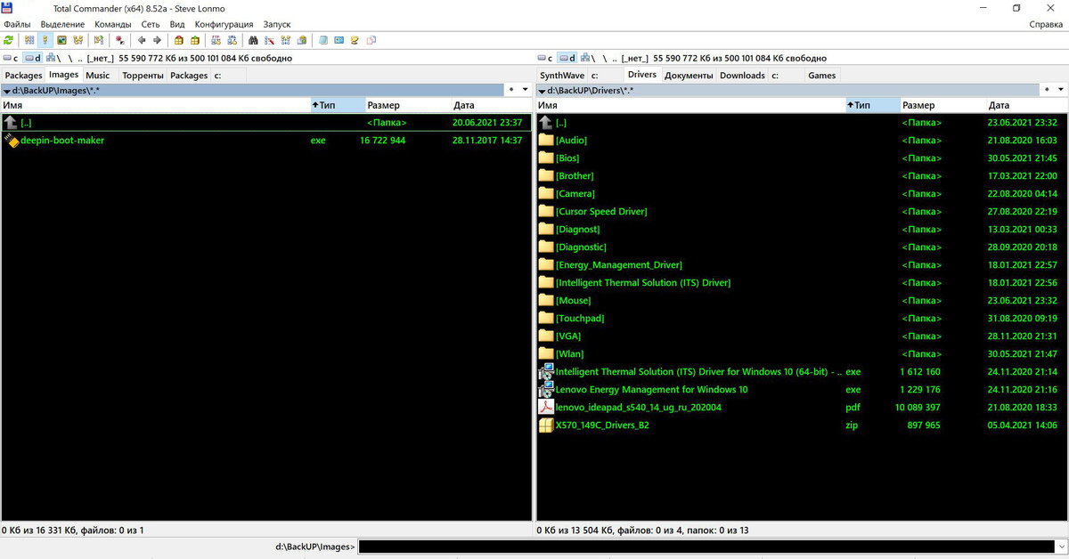Toggle the brief view mode button
Viewport: 1069px width, 559px height.
tap(29, 40)
